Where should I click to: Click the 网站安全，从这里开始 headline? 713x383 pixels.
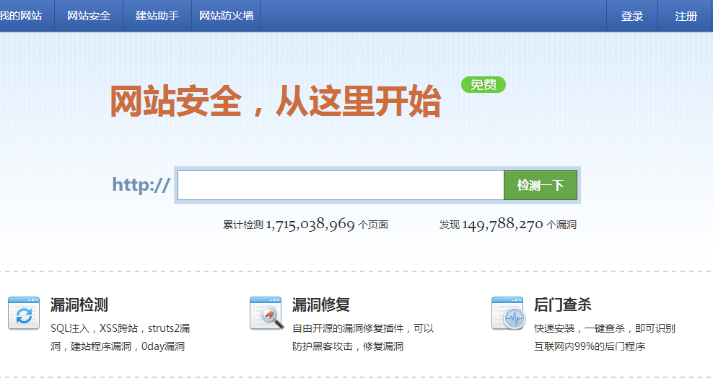[x=275, y=101]
